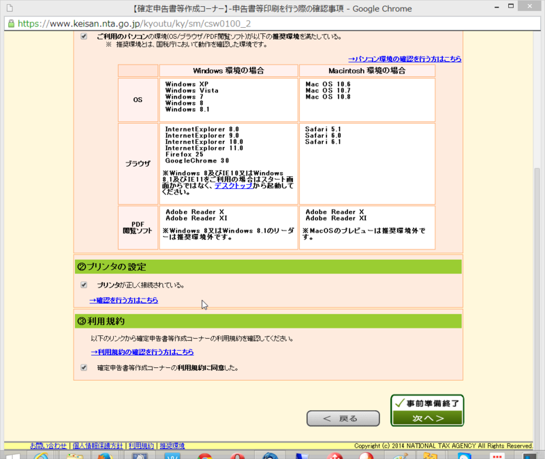Open Internet Explorer from the taskbar

pyautogui.click(x=41, y=456)
